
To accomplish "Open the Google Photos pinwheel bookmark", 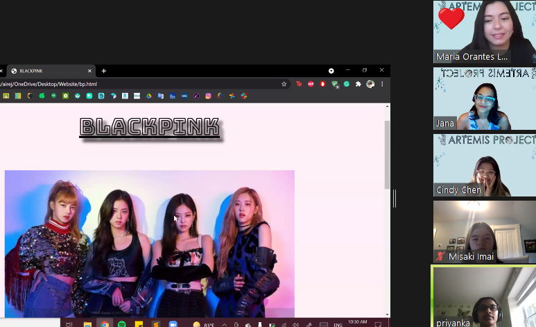I will pyautogui.click(x=232, y=96).
